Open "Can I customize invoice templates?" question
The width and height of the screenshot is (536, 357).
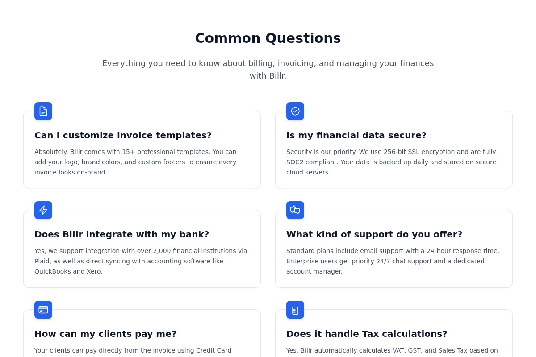[x=123, y=135]
